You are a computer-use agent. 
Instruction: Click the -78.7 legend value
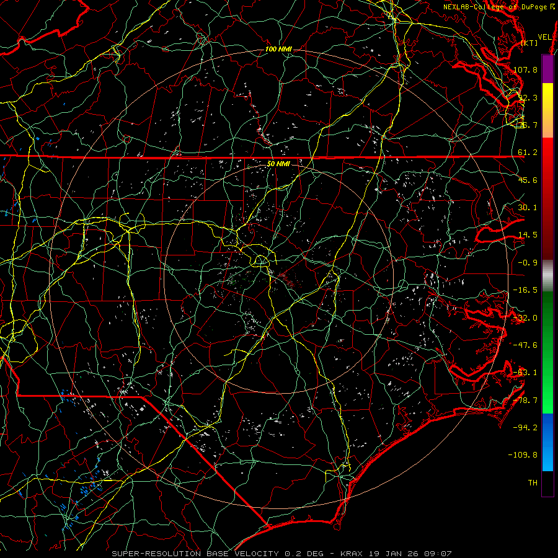(525, 401)
